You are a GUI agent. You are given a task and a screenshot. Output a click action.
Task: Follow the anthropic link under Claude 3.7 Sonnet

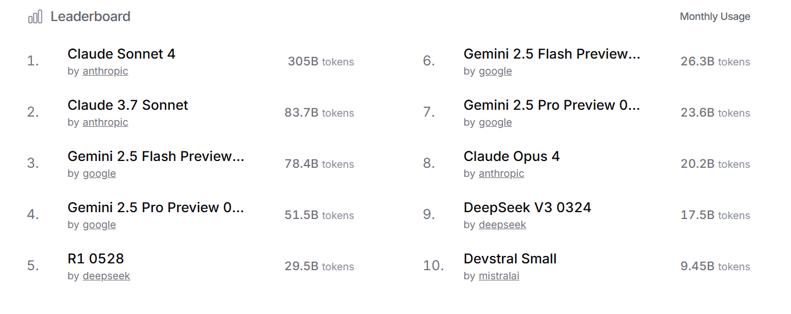[105, 122]
